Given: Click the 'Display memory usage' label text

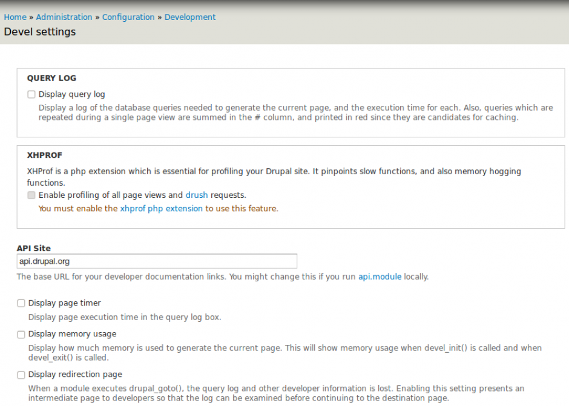Looking at the screenshot, I should point(72,334).
